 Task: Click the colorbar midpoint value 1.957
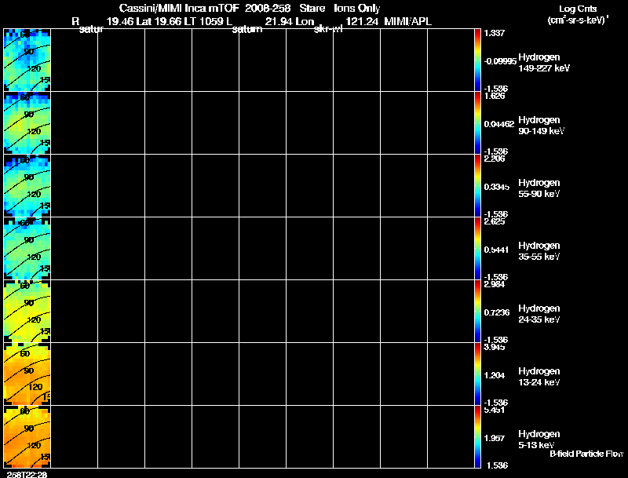(495, 439)
